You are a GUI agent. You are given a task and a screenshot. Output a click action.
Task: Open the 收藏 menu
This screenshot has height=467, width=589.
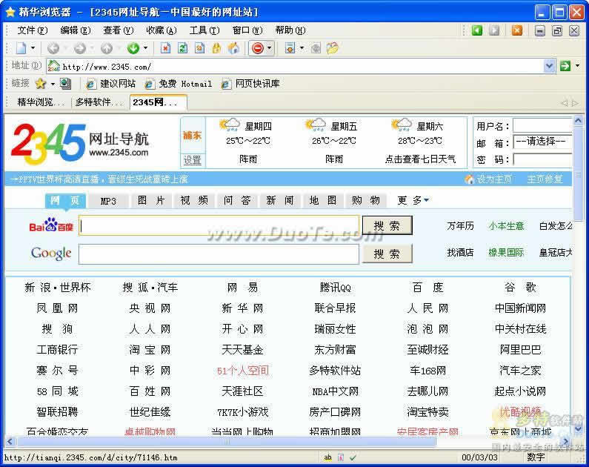tap(162, 30)
